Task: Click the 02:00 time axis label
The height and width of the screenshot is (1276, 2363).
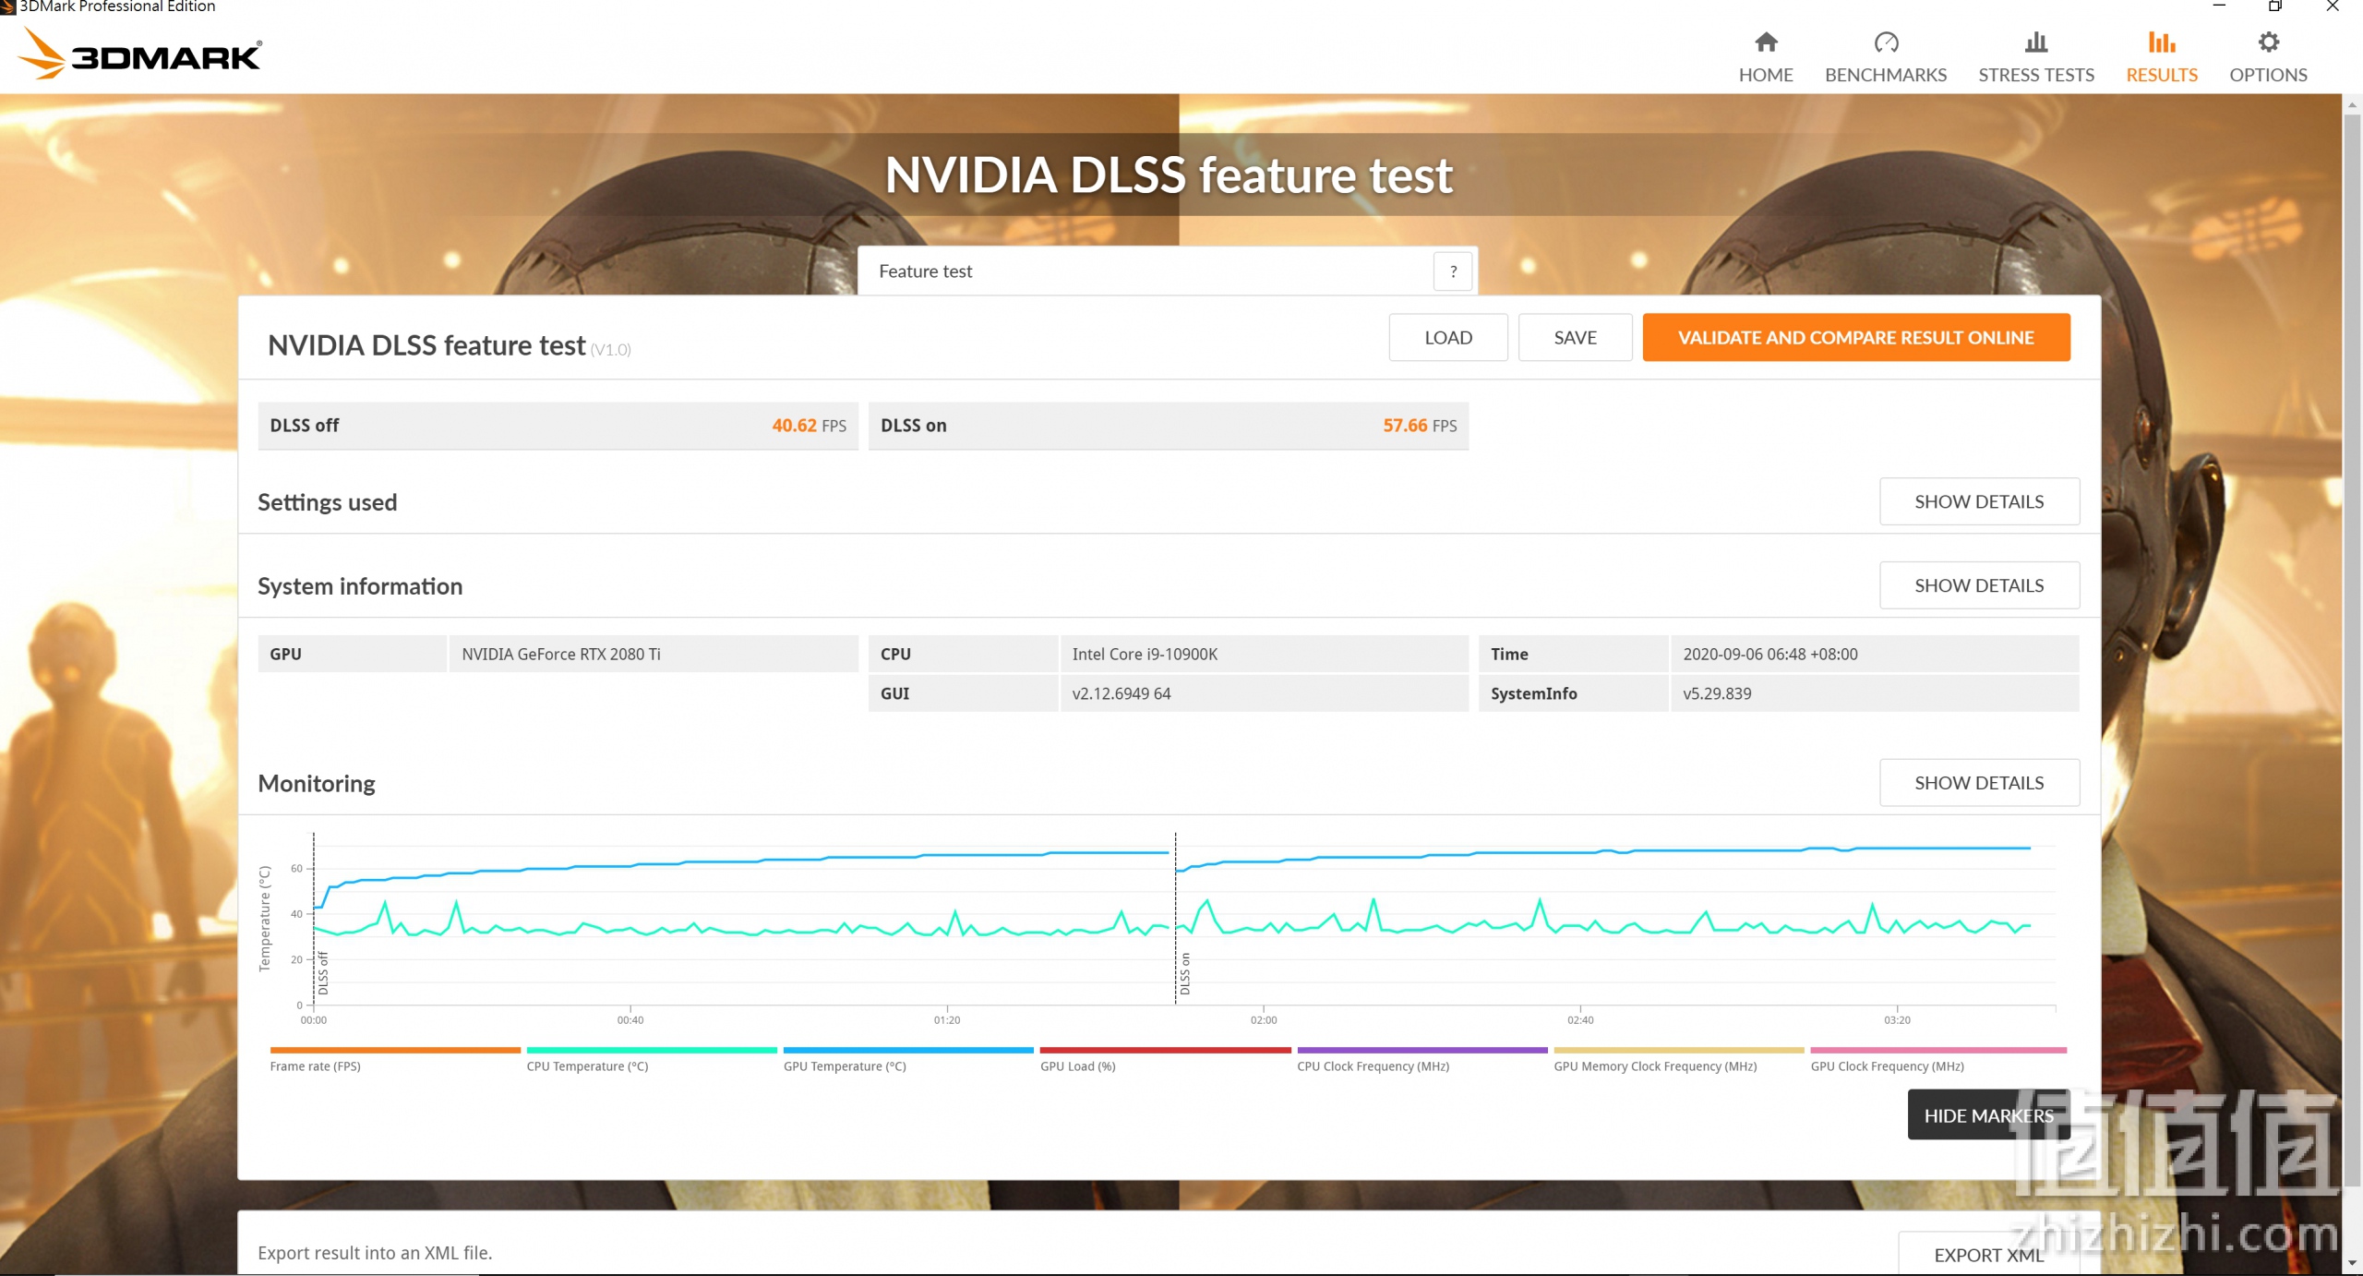Action: click(1264, 1020)
